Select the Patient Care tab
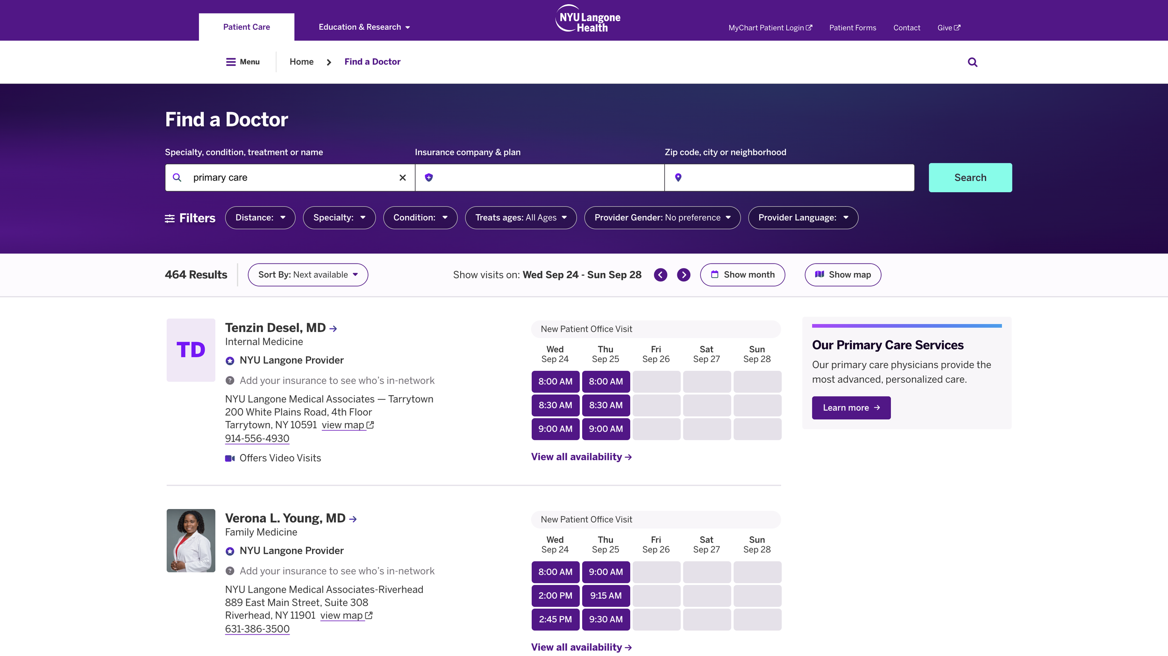 click(x=246, y=27)
